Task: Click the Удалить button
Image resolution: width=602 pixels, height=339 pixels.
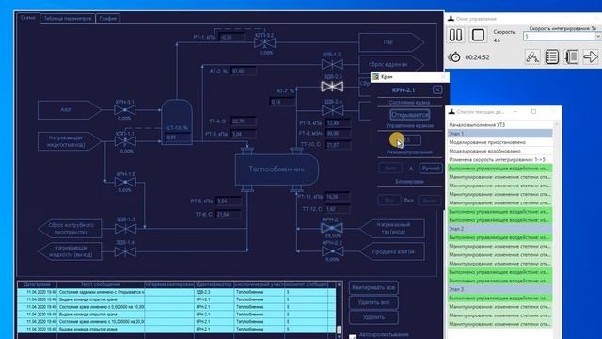Action: (x=373, y=317)
